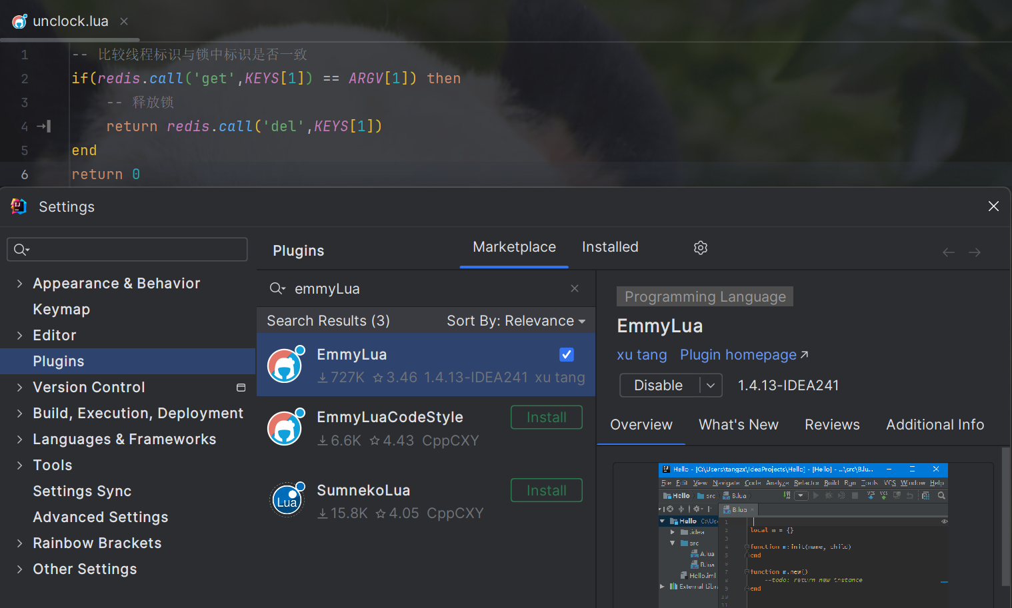Click the SumnekoLua plugin logo icon
The height and width of the screenshot is (608, 1012).
coord(287,500)
